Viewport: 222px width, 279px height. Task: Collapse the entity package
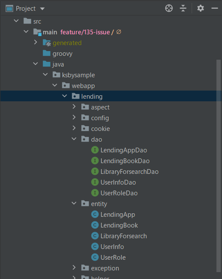pos(74,203)
